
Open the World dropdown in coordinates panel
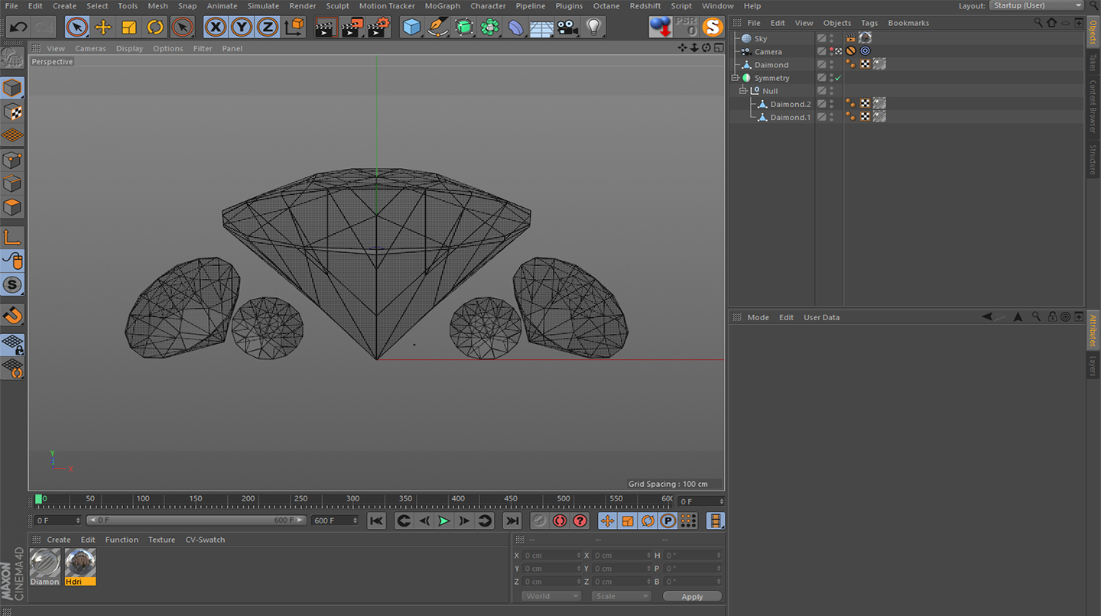pos(550,595)
